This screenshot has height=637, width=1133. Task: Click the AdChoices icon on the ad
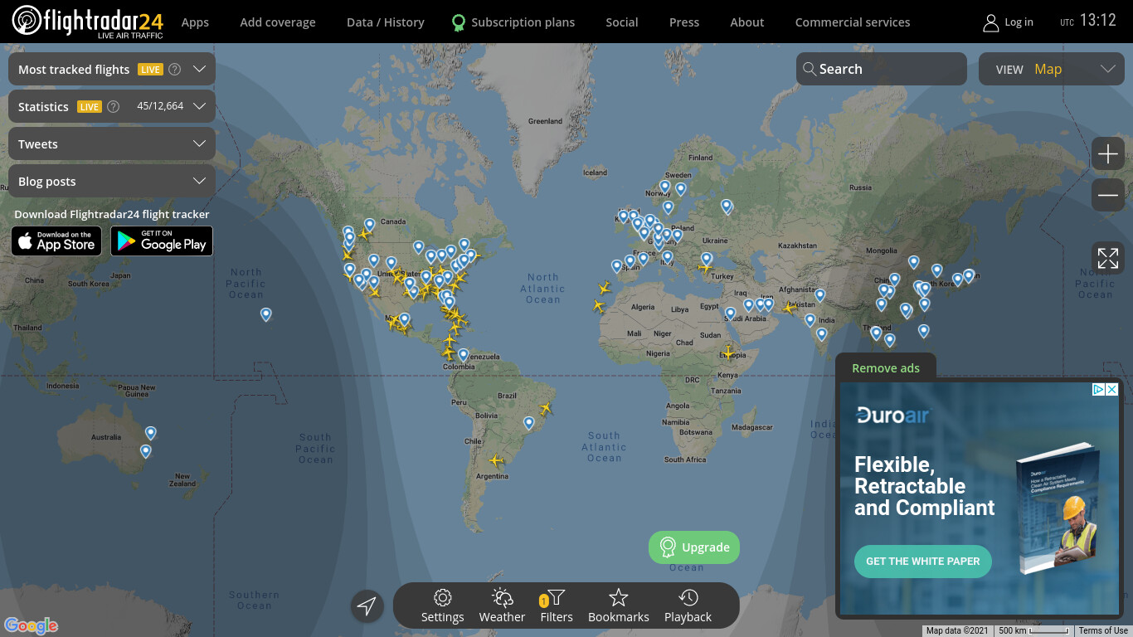point(1098,389)
